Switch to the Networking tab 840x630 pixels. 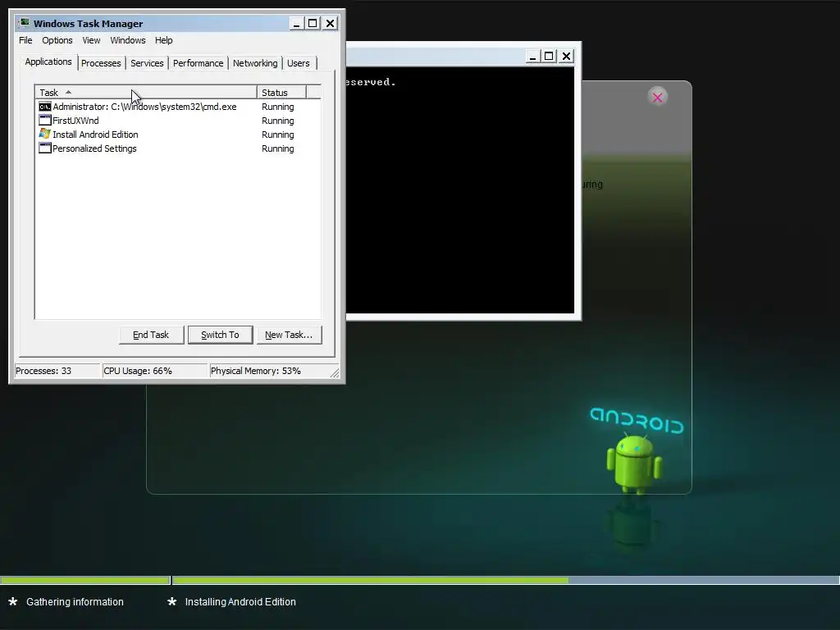click(x=255, y=63)
